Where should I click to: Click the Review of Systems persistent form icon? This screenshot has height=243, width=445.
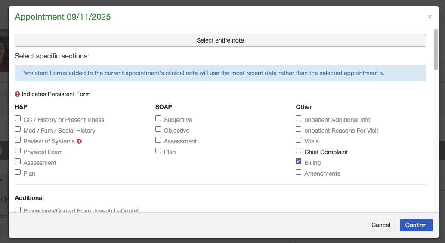(79, 141)
